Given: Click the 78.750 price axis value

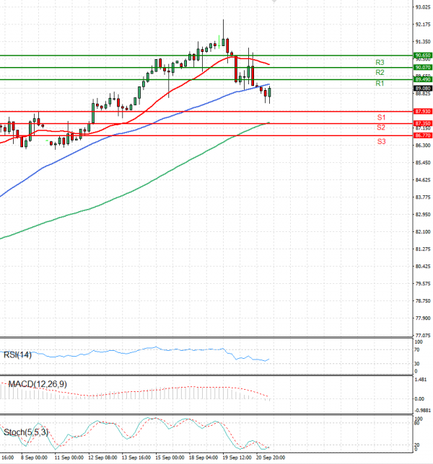Looking at the screenshot, I should 423,301.
